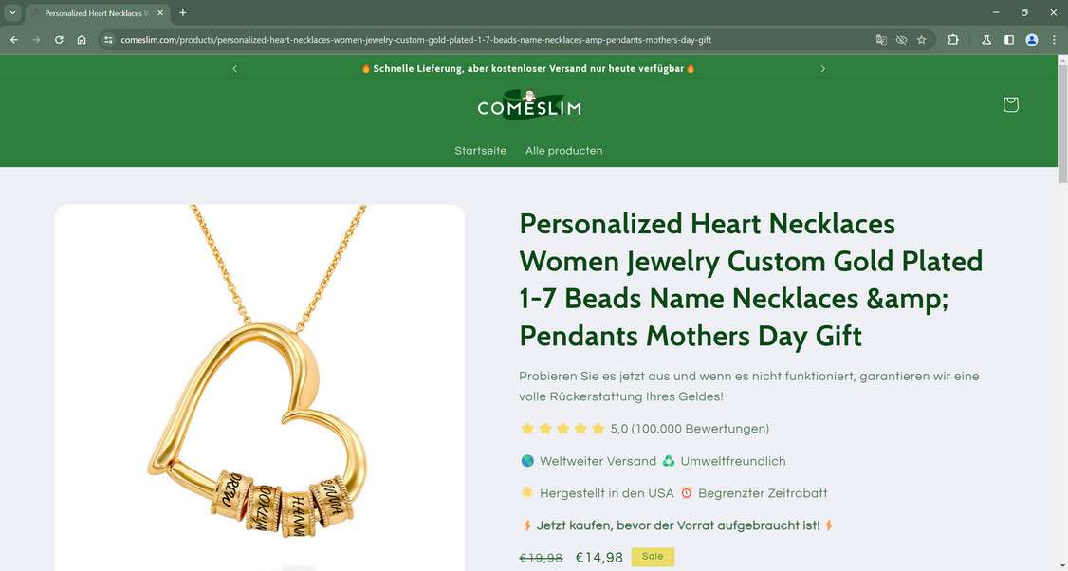Screen dimensions: 1068x571
Task: Open a new browser tab
Action: click(183, 13)
